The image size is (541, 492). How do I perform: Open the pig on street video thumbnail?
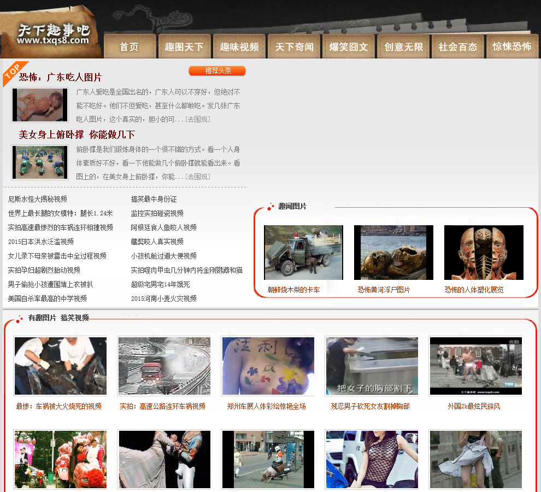pyautogui.click(x=268, y=459)
